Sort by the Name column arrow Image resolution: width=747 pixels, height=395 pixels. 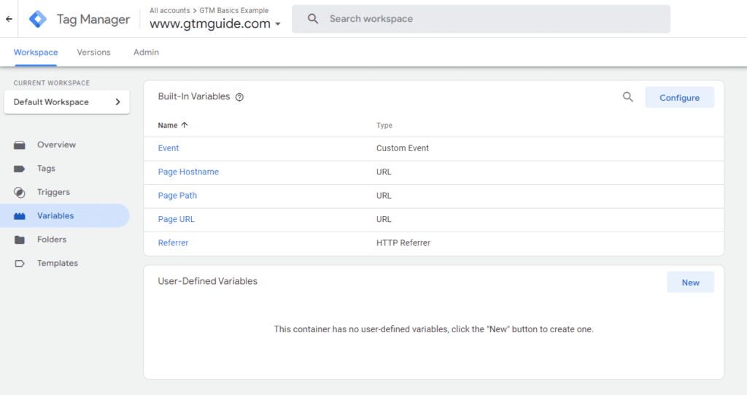coord(185,126)
